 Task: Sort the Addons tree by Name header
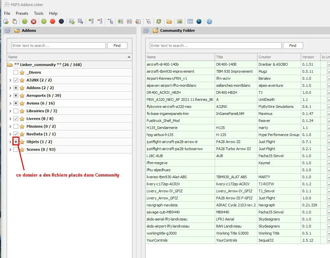tap(70, 57)
